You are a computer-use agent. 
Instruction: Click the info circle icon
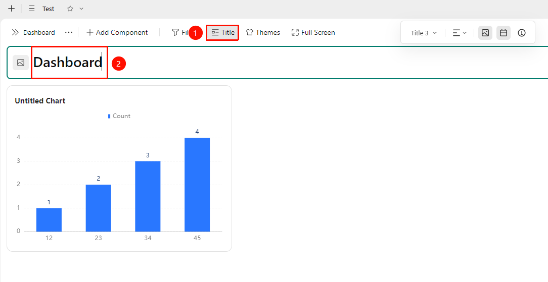point(522,33)
